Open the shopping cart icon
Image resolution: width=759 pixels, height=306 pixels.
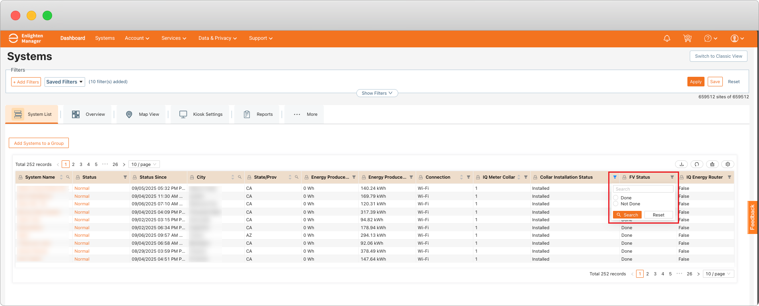(687, 39)
